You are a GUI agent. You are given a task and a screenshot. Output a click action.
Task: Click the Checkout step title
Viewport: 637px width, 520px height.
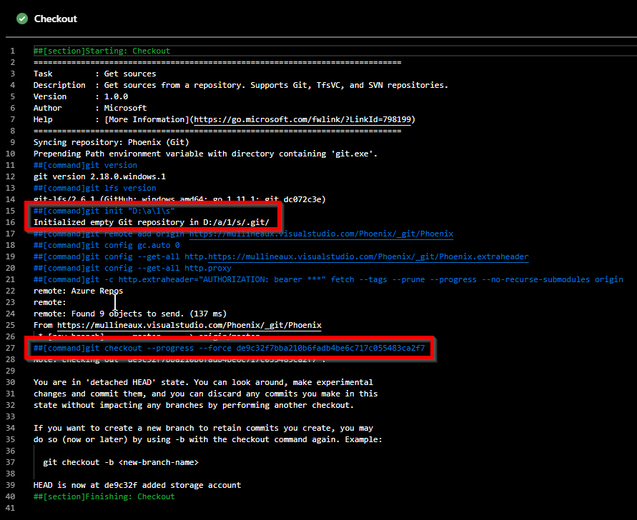(x=56, y=19)
